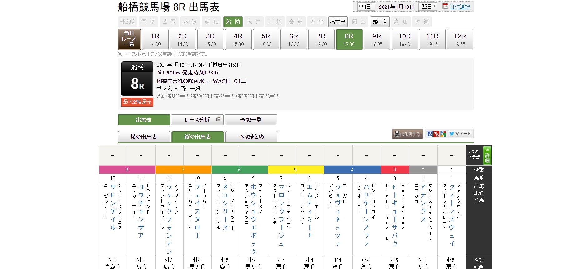
Task: Open the 日付選択 date picker link
Action: pyautogui.click(x=460, y=7)
